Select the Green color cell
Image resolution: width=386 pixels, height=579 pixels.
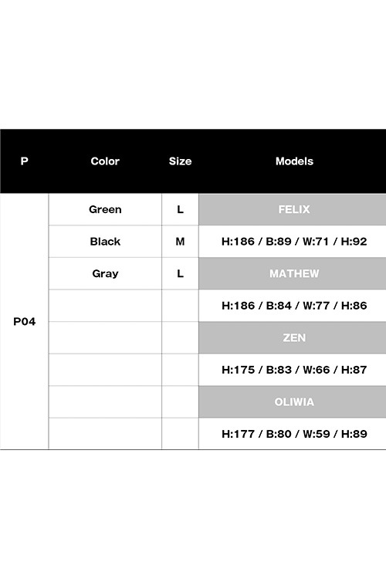tap(105, 209)
